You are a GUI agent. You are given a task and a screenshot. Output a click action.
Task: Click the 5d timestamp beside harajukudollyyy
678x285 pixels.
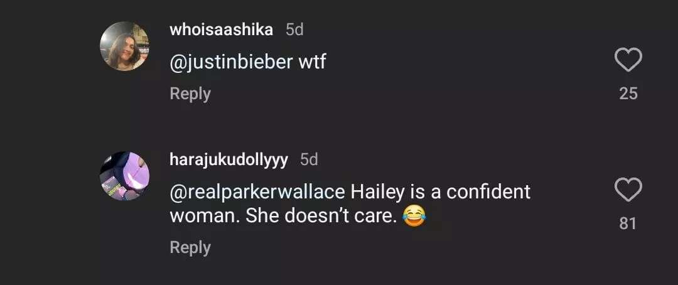pyautogui.click(x=309, y=159)
